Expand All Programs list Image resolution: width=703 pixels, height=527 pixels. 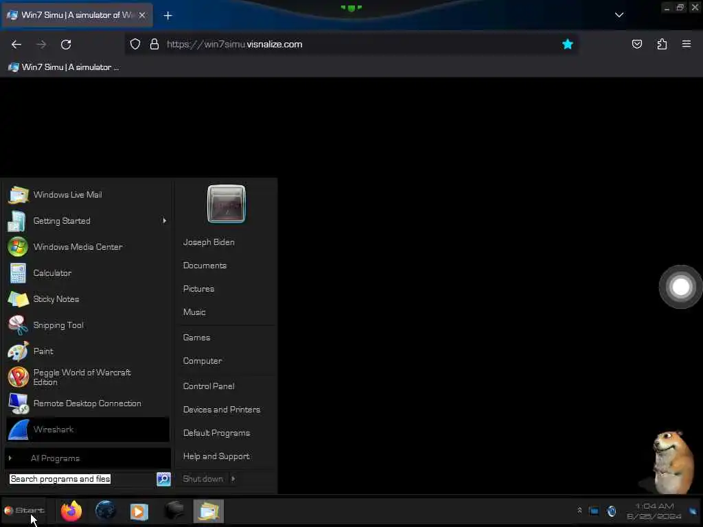click(87, 458)
